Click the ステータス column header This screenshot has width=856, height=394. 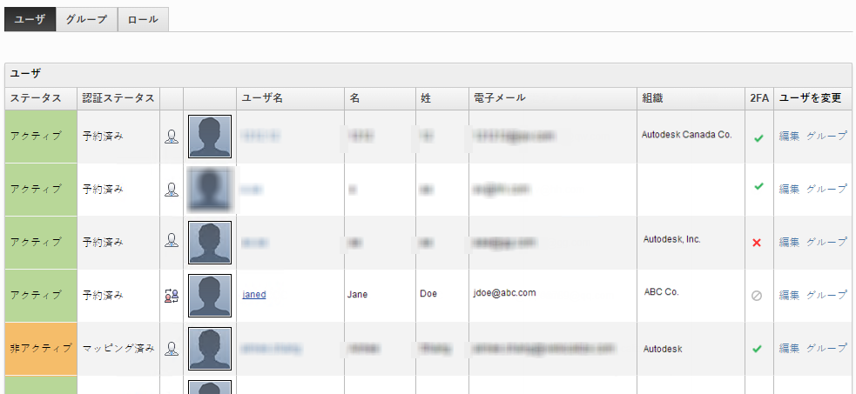click(41, 98)
